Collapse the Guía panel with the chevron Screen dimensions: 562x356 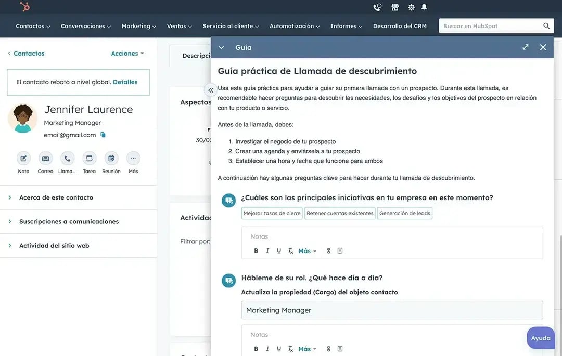coord(221,47)
